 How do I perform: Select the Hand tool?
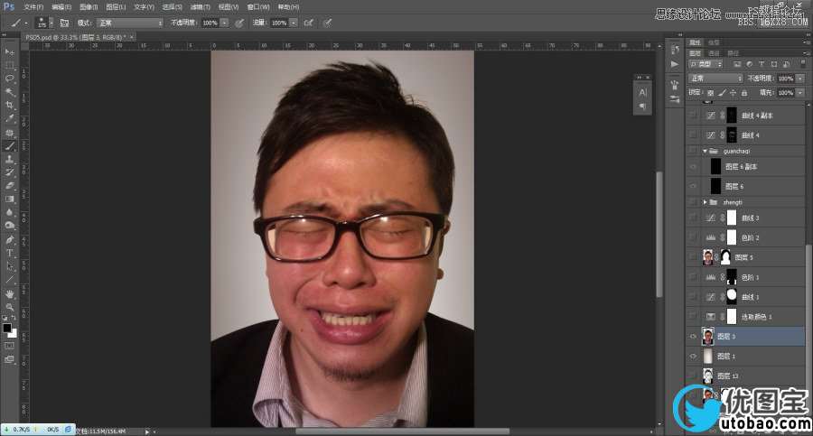[9, 294]
